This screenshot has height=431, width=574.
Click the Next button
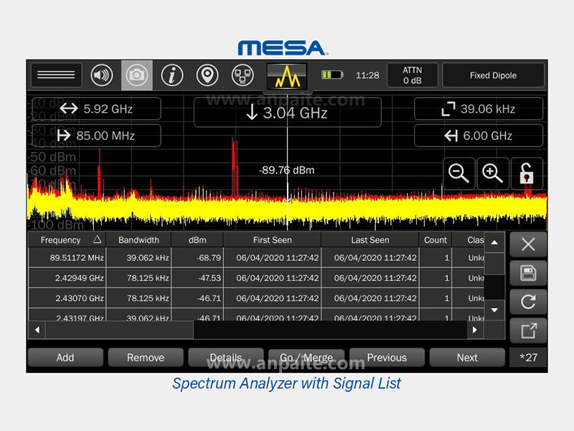point(467,358)
